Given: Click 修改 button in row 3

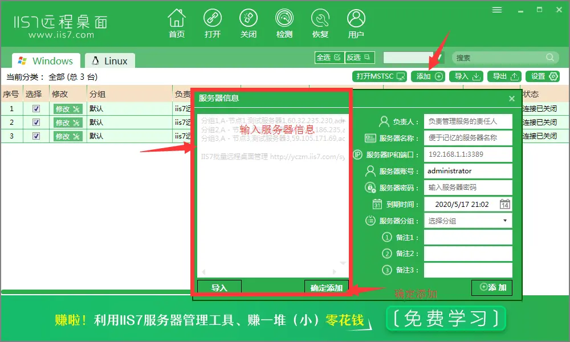Looking at the screenshot, I should 68,136.
